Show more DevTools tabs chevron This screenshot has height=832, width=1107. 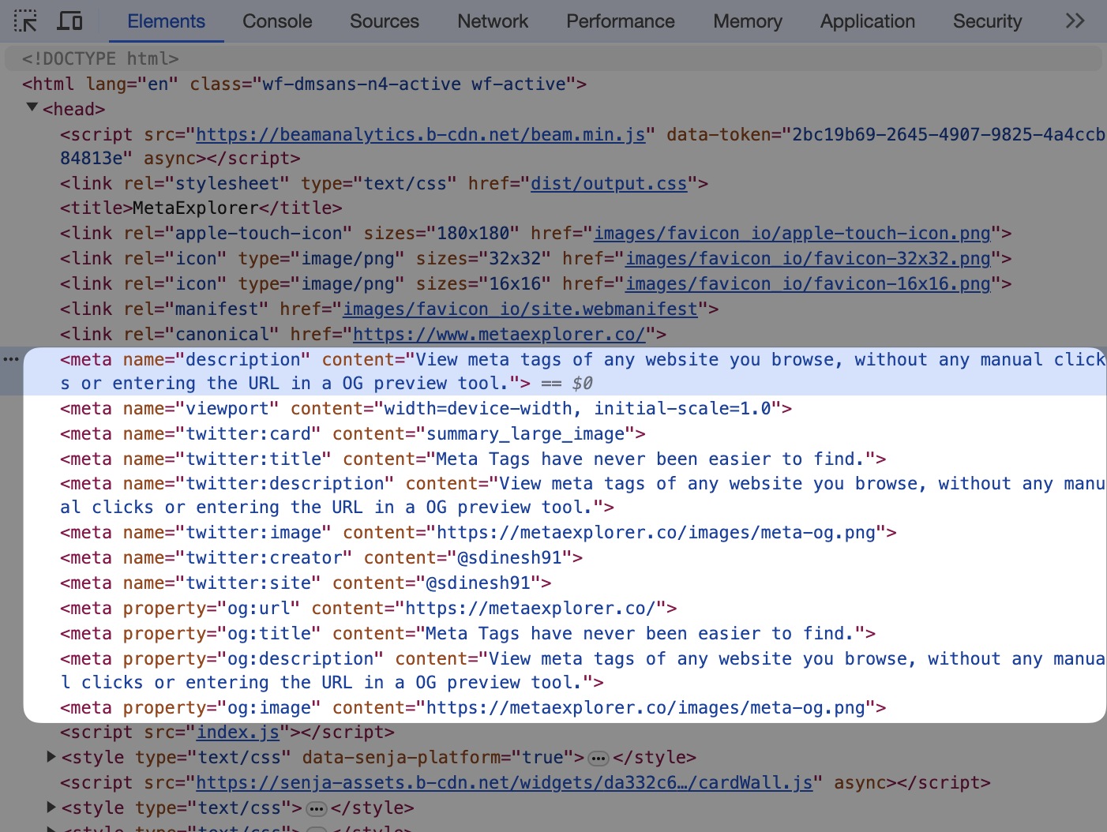coord(1075,21)
